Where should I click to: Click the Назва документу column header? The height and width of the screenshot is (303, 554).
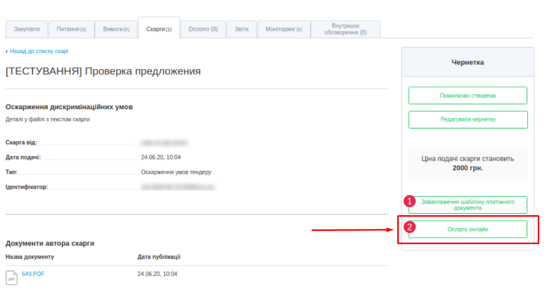[x=29, y=257]
